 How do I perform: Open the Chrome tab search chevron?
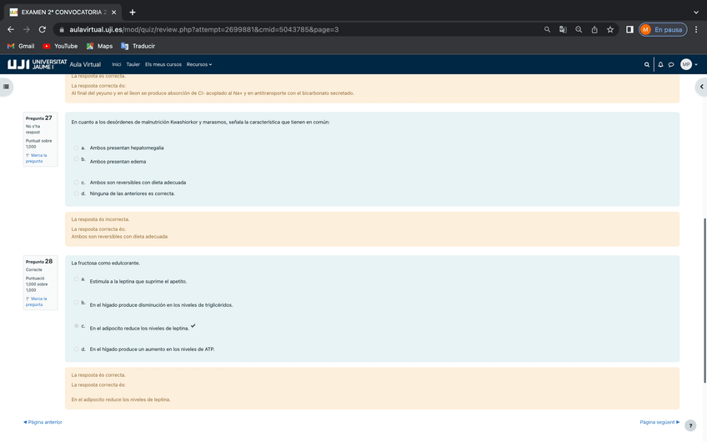point(696,12)
